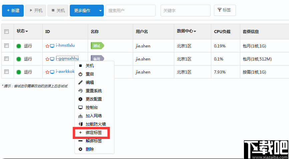Click the 开机 power-on button
Viewport: 289px width, 159px height.
pyautogui.click(x=35, y=11)
